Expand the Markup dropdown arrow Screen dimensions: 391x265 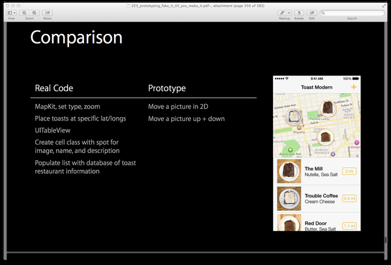(x=289, y=13)
